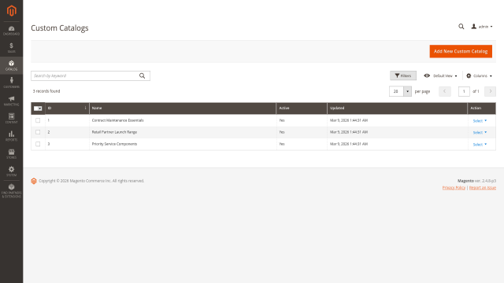Open Select action for Retail Partner Launch Range
Viewport: 504px width, 283px height.
[x=480, y=133]
